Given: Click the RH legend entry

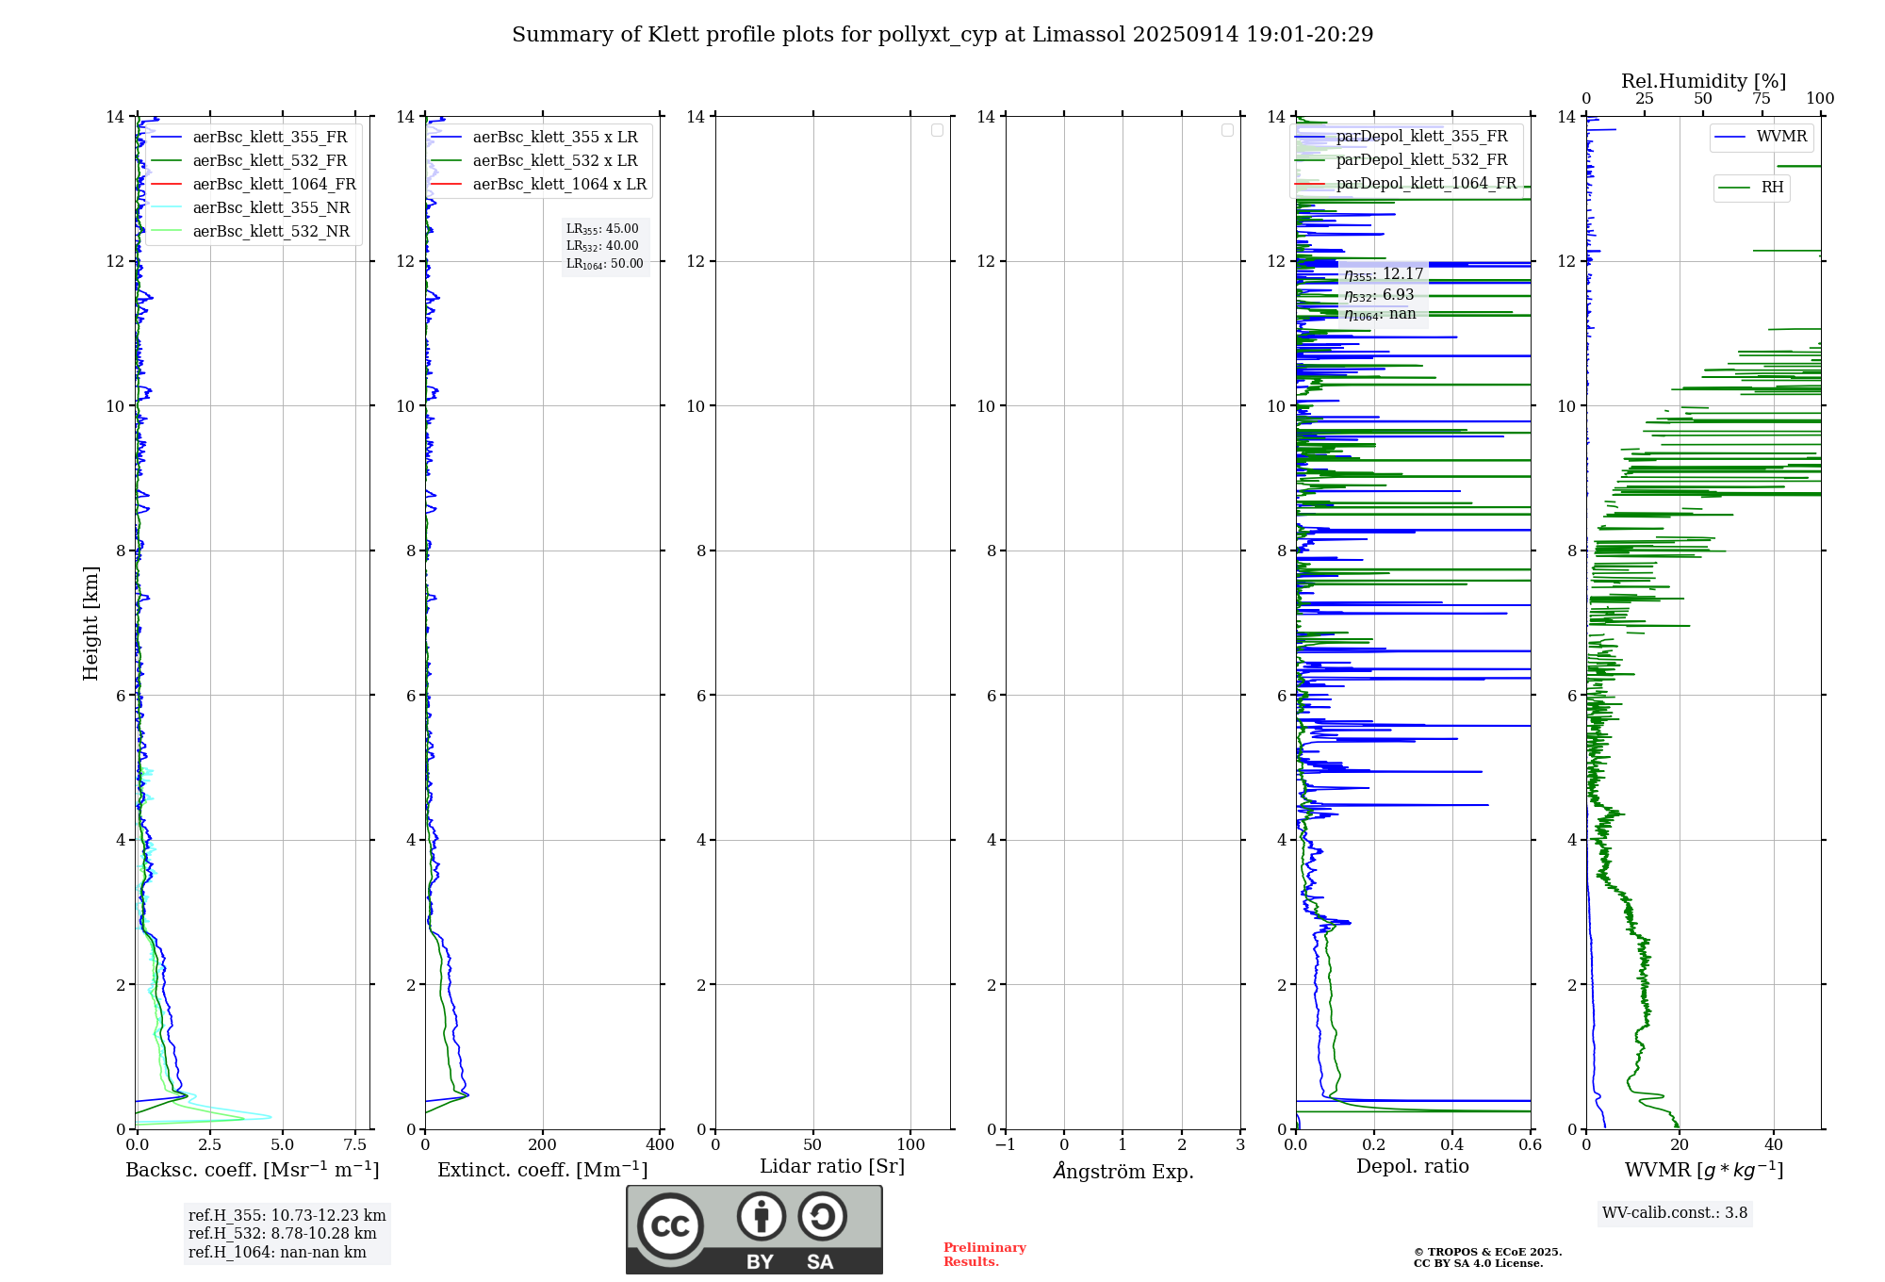Looking at the screenshot, I should click(x=1751, y=187).
